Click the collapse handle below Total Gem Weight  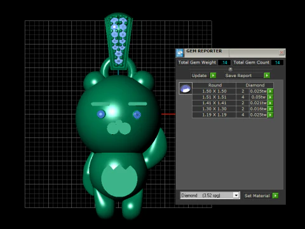click(x=231, y=69)
